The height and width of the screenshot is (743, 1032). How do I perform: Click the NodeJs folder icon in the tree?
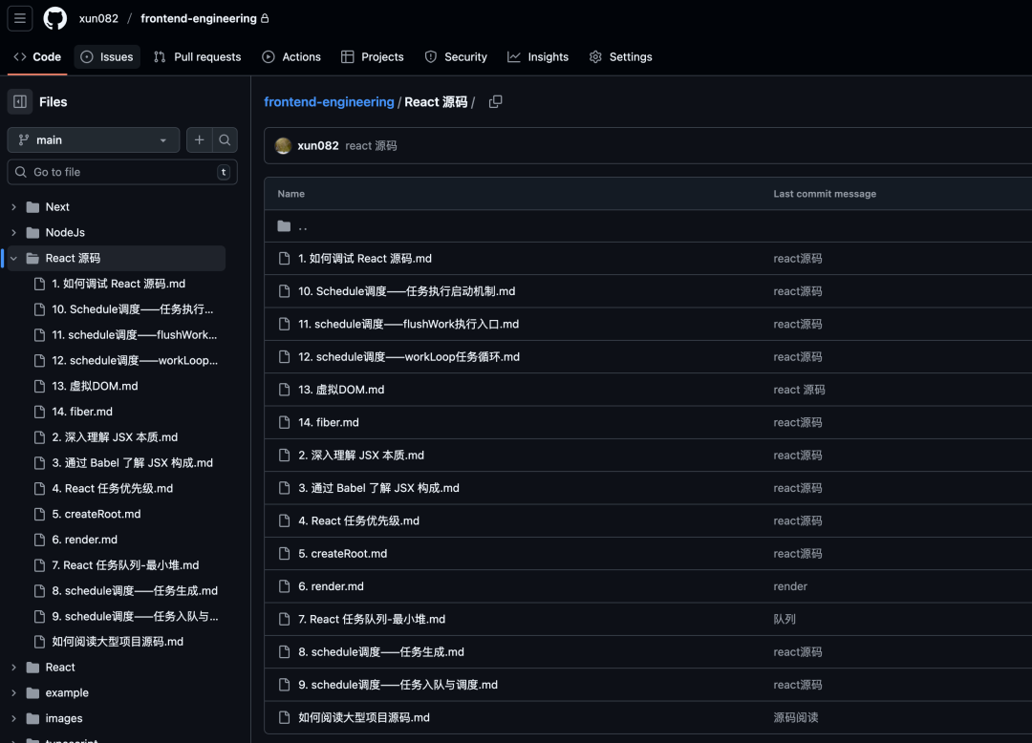click(x=32, y=233)
